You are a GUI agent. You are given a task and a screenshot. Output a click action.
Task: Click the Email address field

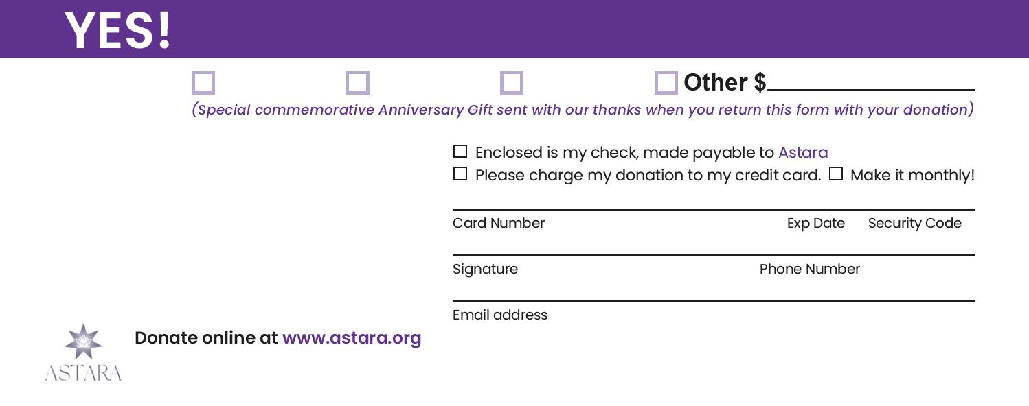click(713, 293)
